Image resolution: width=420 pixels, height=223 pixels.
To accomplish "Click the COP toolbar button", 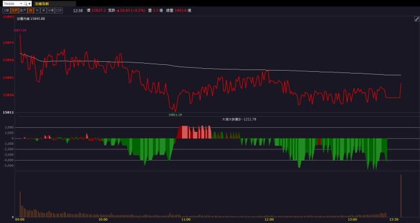I will tap(59, 11).
